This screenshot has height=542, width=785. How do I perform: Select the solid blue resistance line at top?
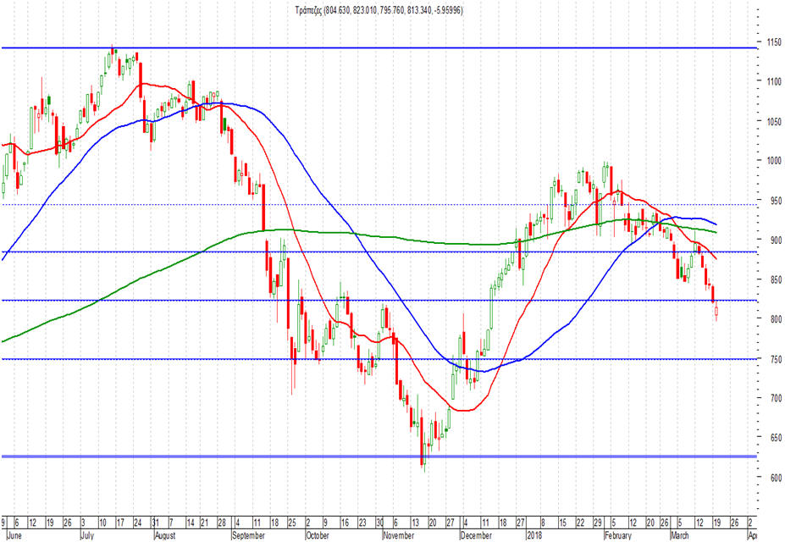point(379,48)
